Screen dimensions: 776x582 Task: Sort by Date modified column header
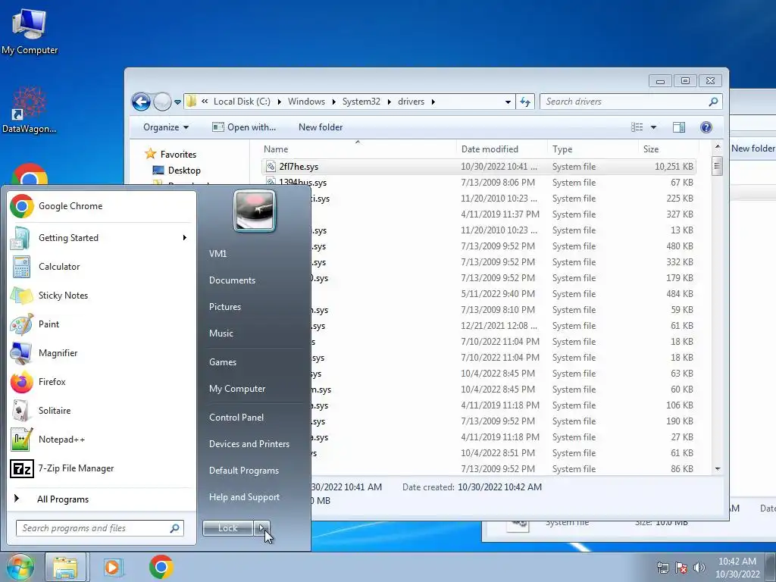502,149
